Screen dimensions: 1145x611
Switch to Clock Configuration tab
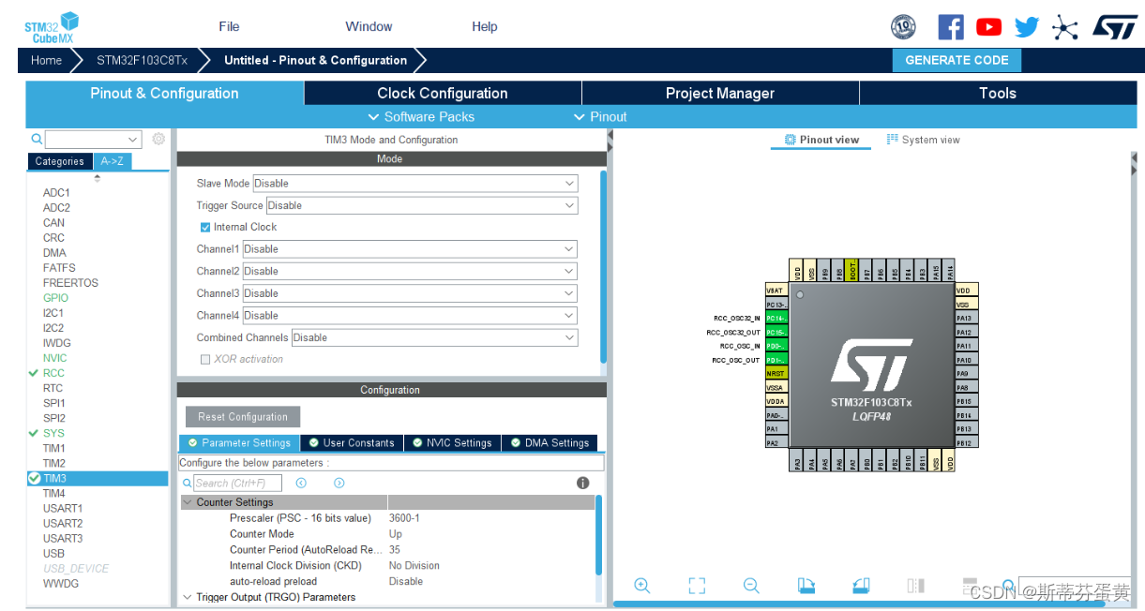pos(443,93)
